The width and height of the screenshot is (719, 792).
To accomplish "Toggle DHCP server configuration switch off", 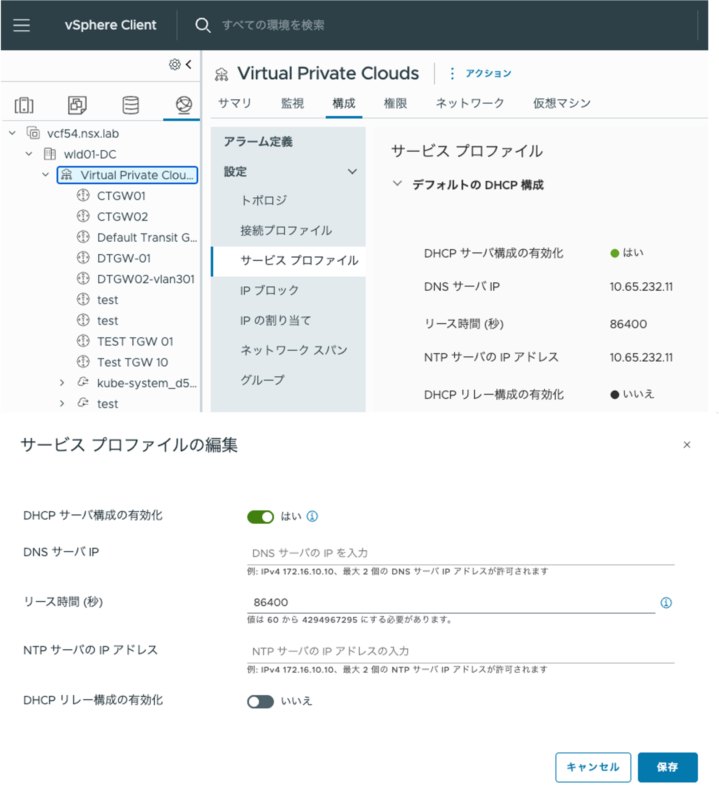I will click(260, 517).
